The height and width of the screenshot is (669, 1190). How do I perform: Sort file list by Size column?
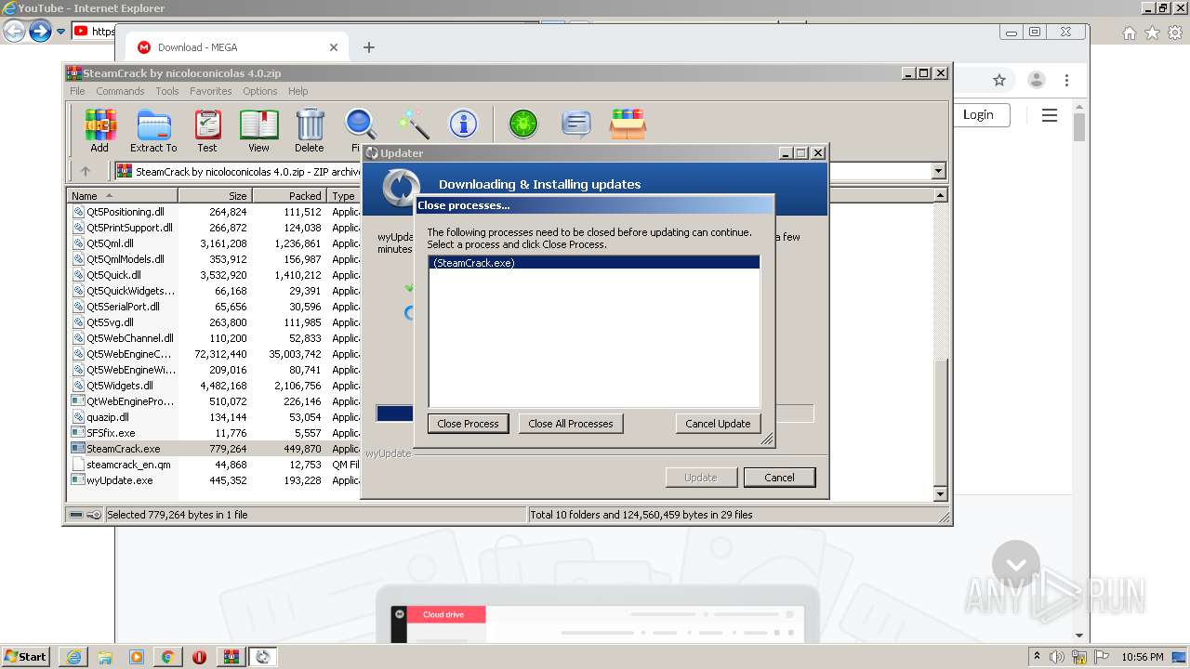click(215, 196)
